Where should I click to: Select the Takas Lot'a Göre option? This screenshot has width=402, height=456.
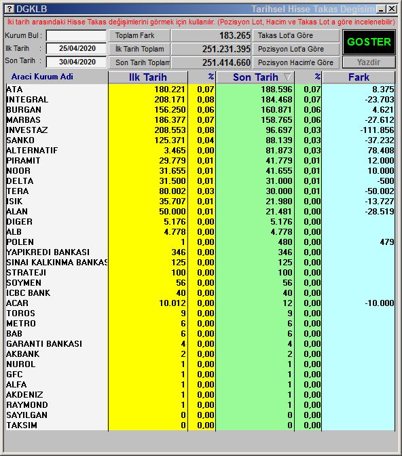(296, 35)
